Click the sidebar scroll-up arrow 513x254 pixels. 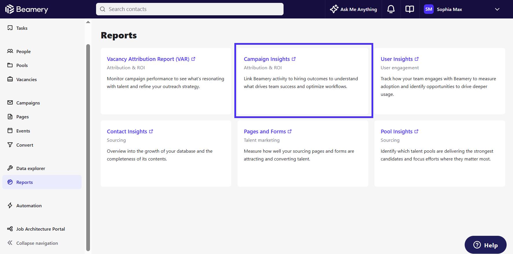click(88, 22)
